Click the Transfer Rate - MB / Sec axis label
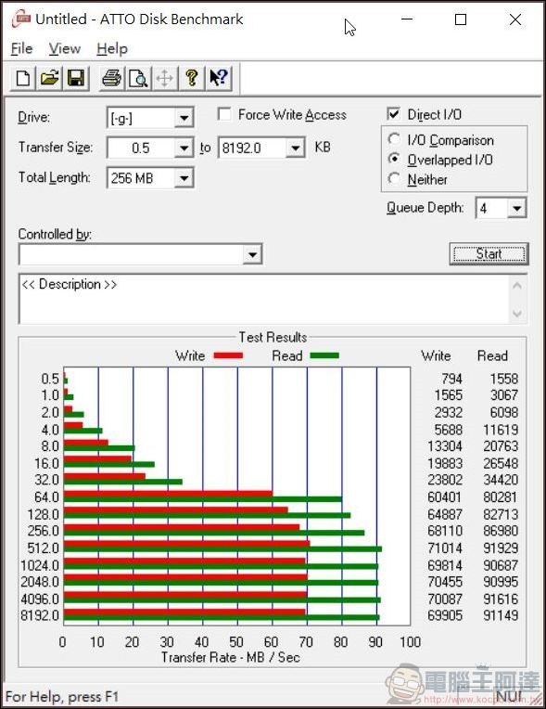The height and width of the screenshot is (709, 546). (230, 657)
